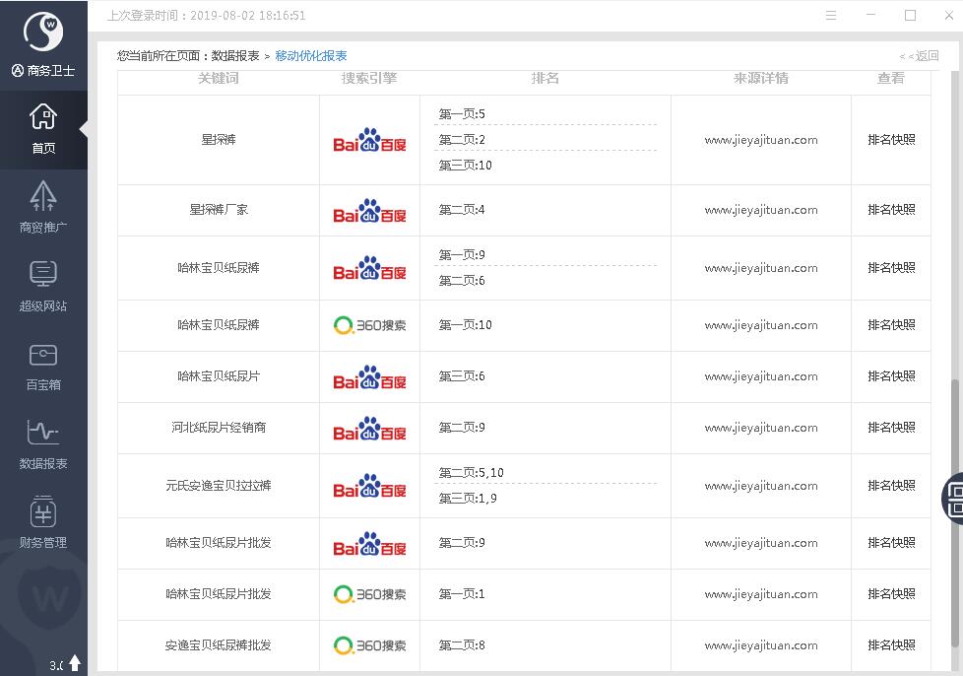The image size is (963, 676).
Task: Open the title bar hamburger menu
Action: click(x=831, y=16)
